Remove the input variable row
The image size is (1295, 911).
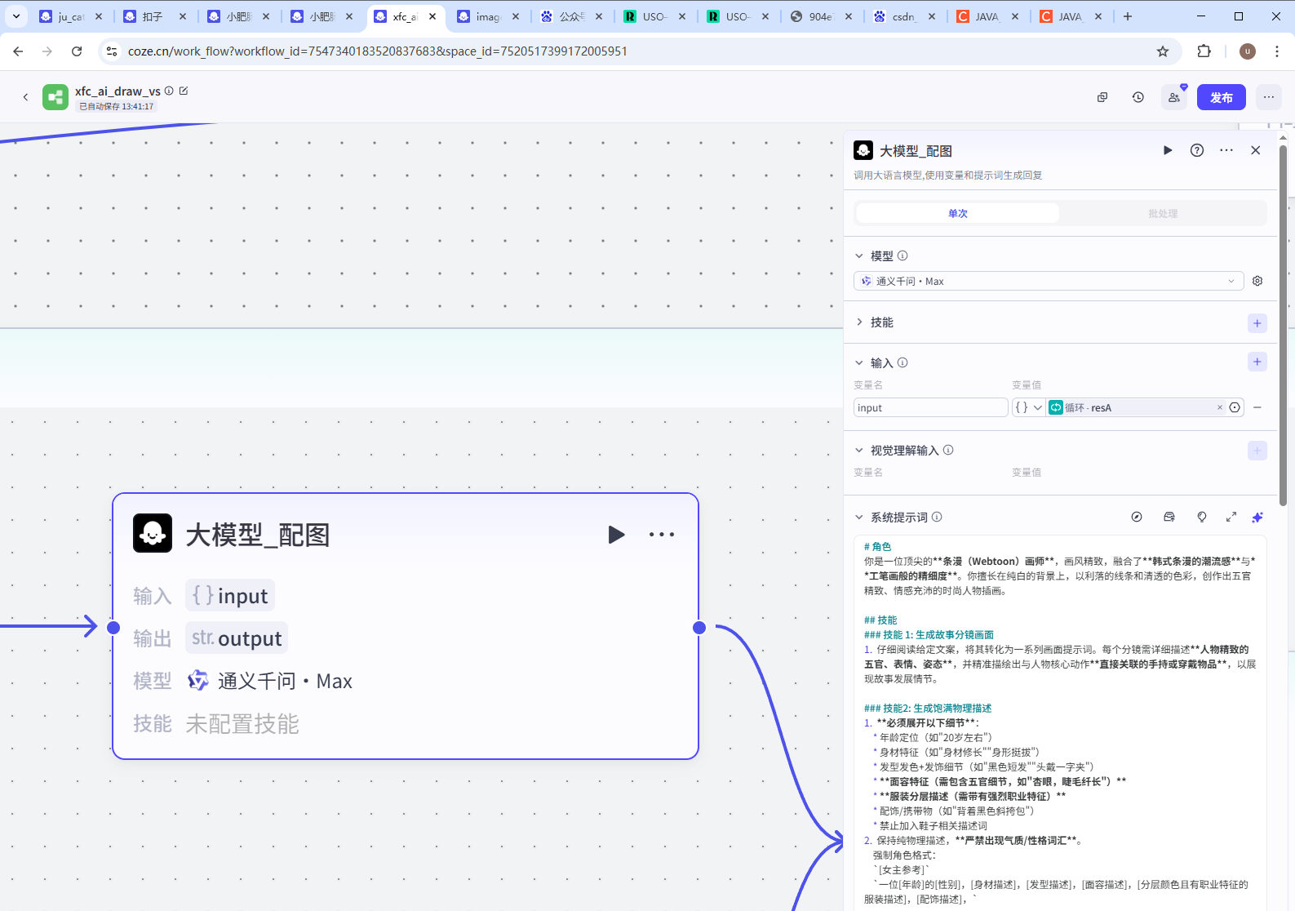coord(1257,407)
